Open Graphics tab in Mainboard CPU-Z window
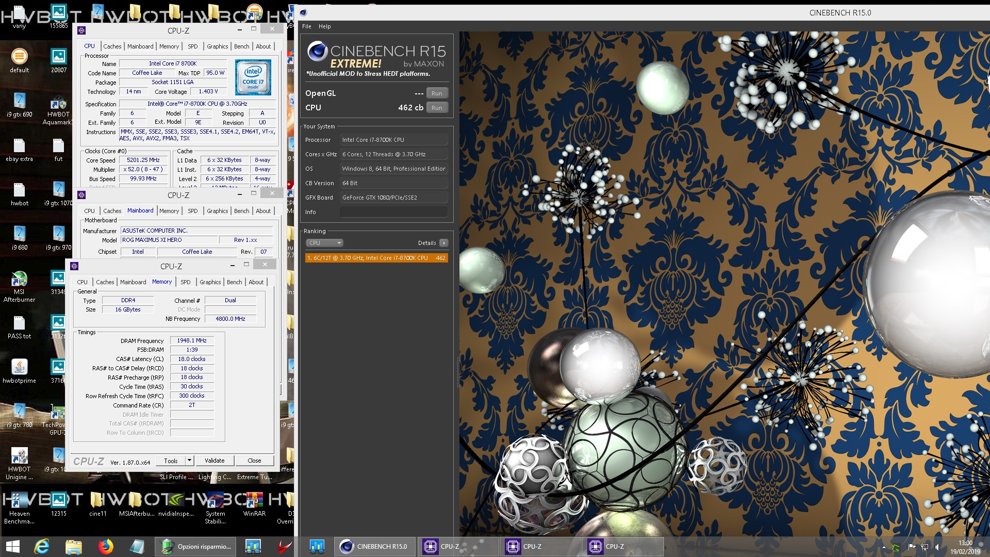Screen dimensions: 990x557 click(x=217, y=211)
